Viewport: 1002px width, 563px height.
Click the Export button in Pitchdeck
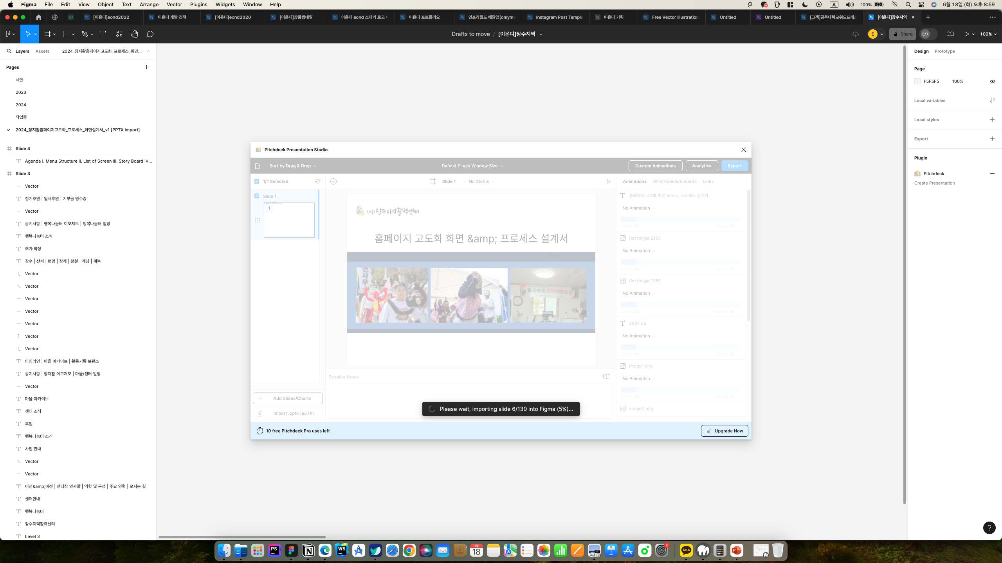coord(734,166)
